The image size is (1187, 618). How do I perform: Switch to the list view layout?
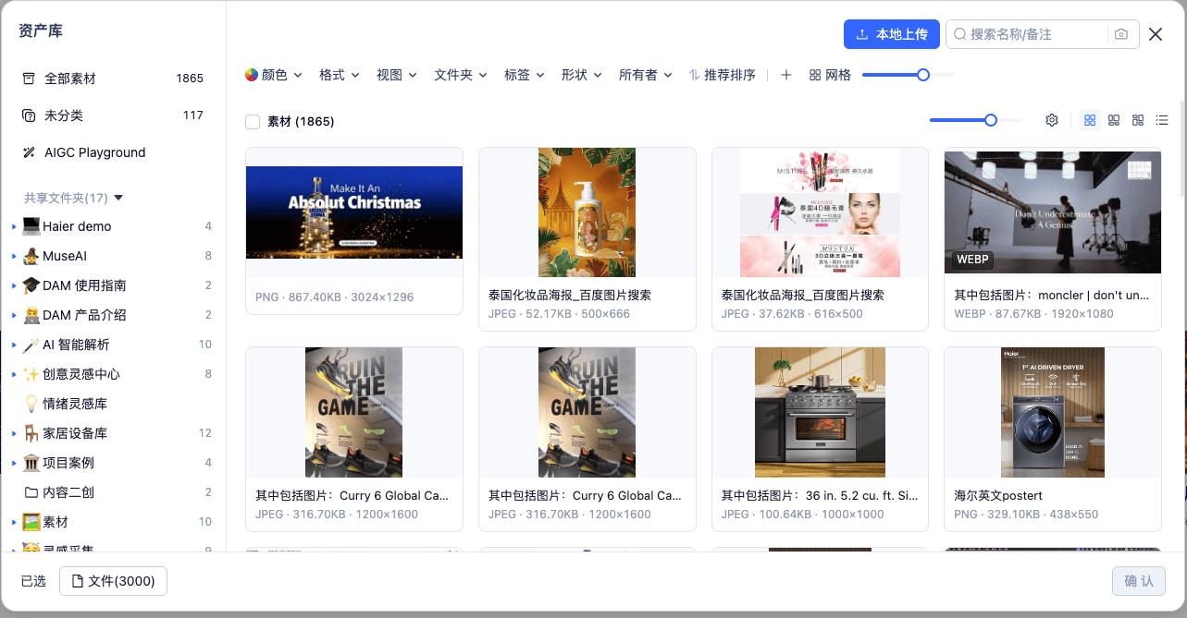click(1162, 120)
